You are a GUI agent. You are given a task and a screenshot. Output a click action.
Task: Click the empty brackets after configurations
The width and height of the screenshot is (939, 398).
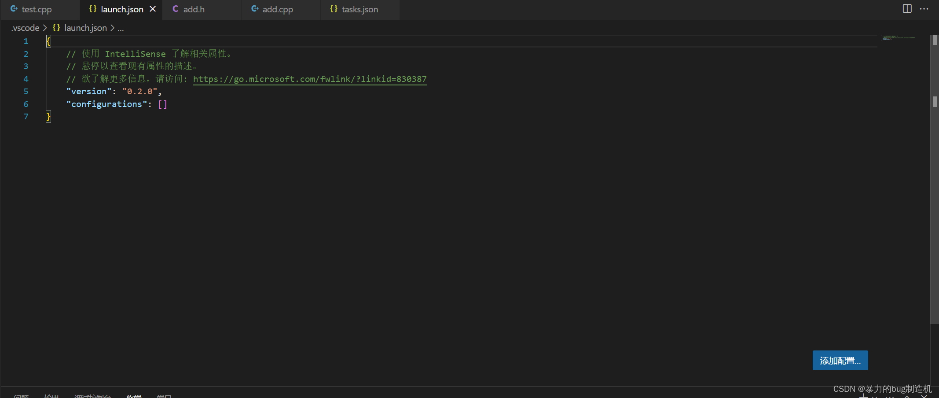[162, 104]
